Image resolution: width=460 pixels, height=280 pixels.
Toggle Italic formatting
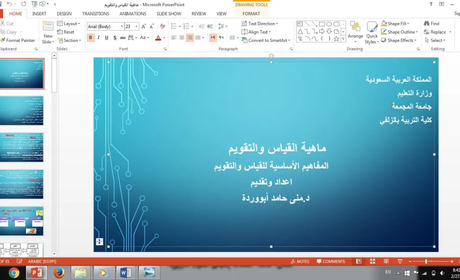(x=99, y=38)
